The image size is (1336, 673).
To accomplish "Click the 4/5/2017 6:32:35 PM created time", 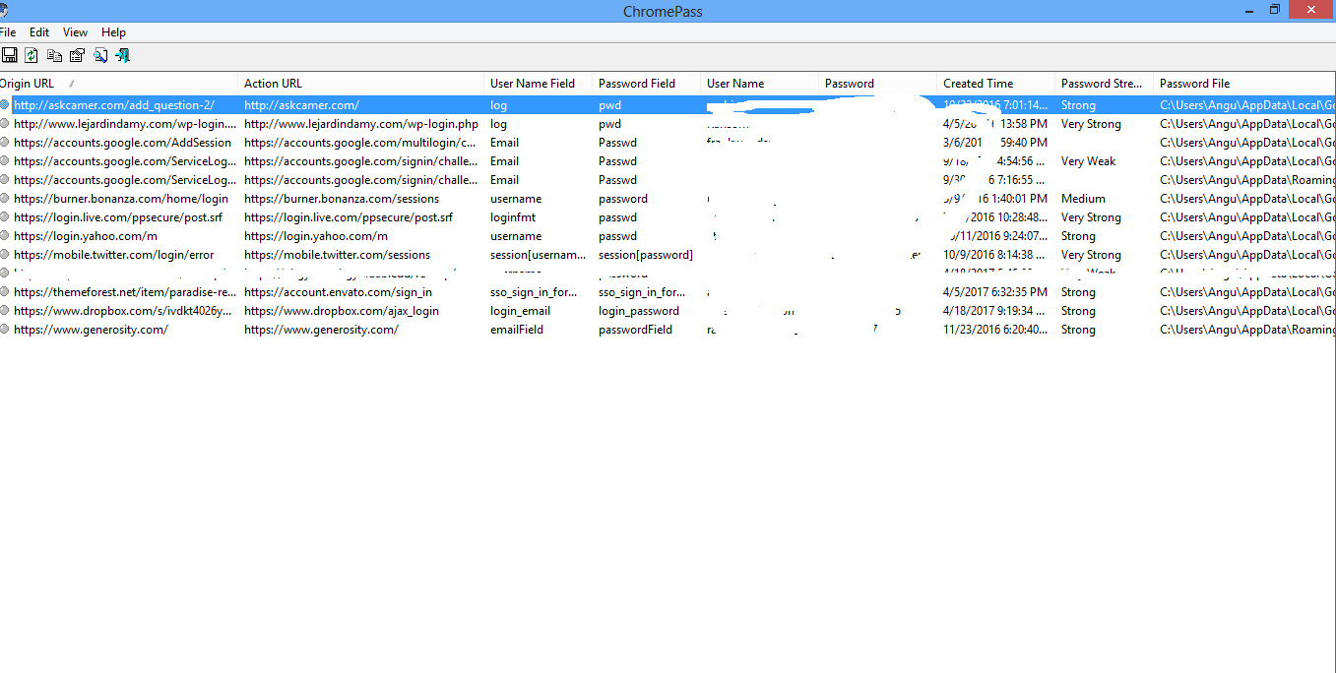I will pos(994,292).
